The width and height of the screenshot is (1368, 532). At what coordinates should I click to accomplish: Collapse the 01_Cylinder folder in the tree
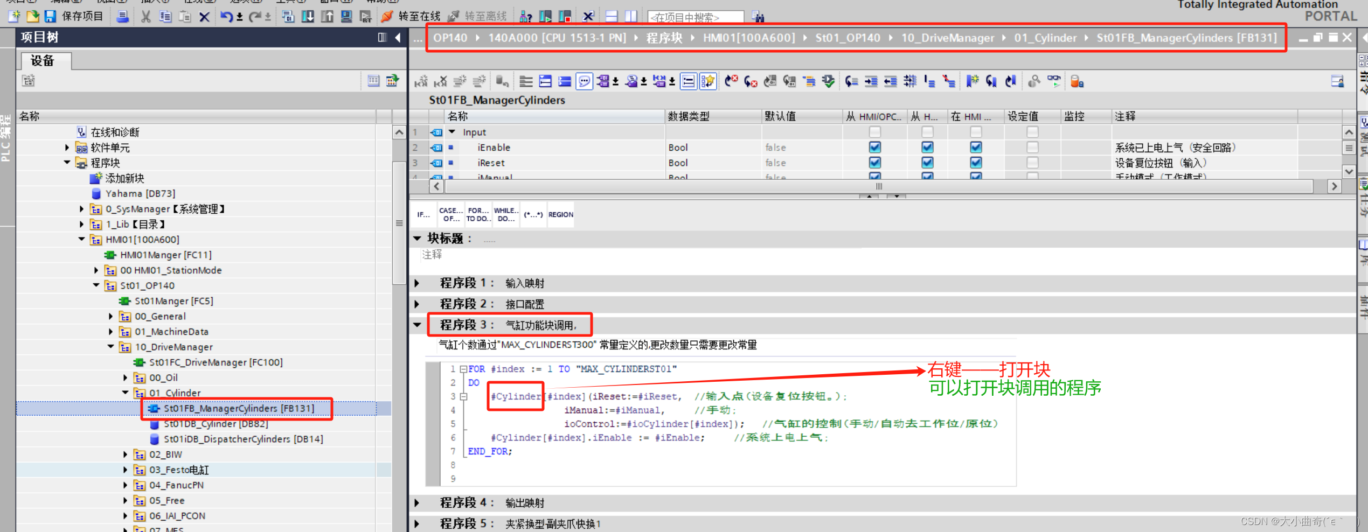[125, 393]
